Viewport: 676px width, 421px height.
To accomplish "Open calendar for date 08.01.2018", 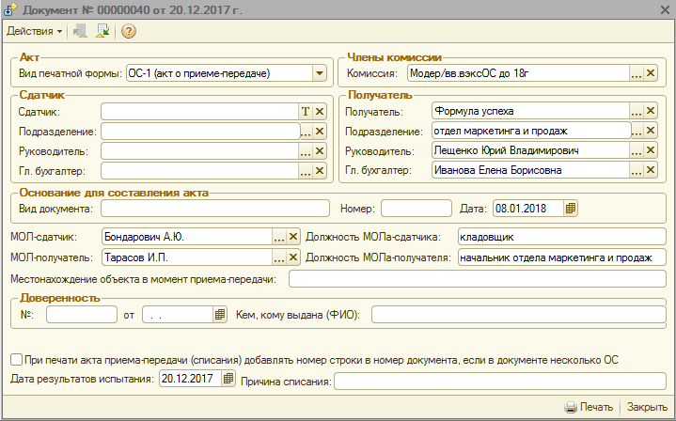I will click(x=571, y=208).
